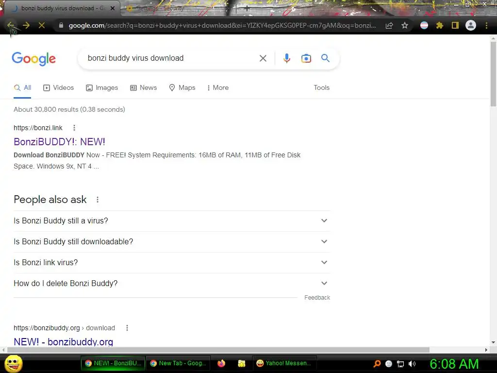Switch to New Tab - Goog... taskbar window
Image resolution: width=497 pixels, height=373 pixels.
179,363
